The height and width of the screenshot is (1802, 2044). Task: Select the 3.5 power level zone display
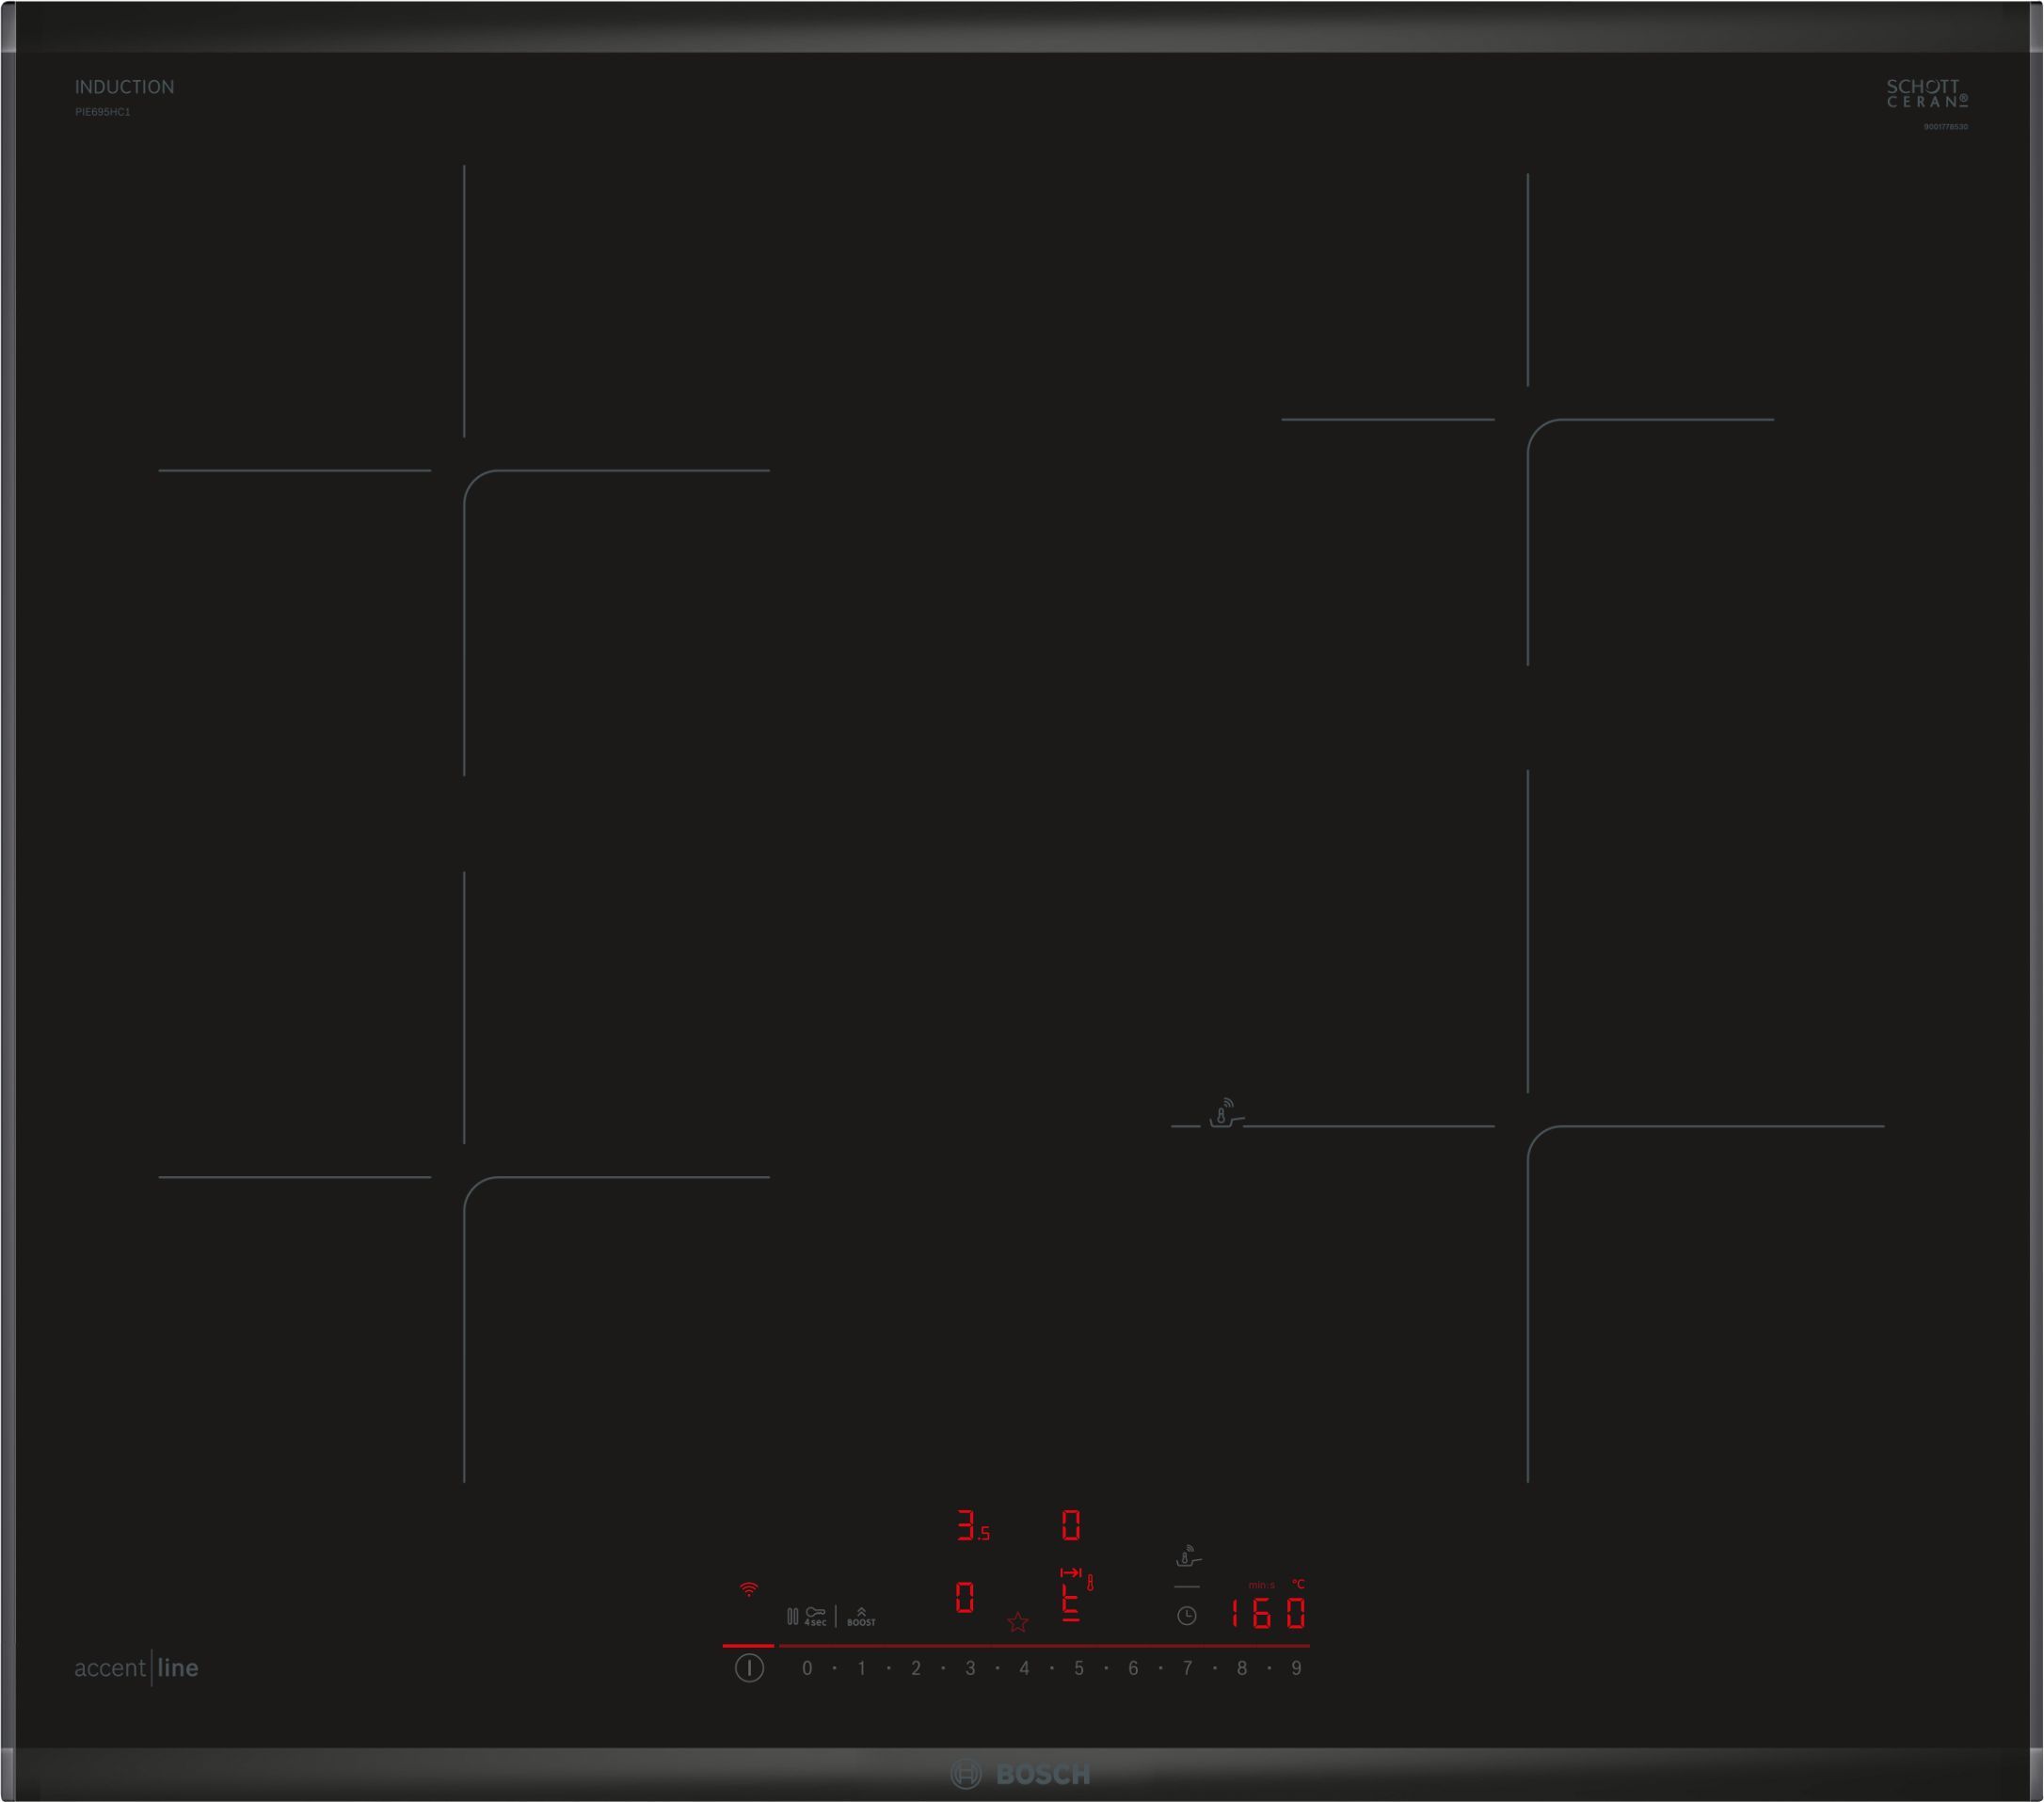[971, 1526]
